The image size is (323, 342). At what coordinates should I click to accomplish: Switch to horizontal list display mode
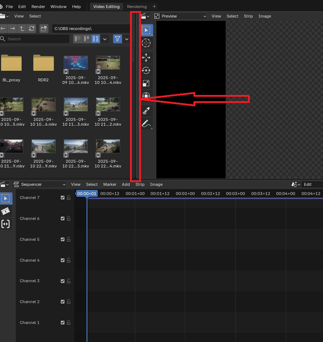[x=86, y=39]
